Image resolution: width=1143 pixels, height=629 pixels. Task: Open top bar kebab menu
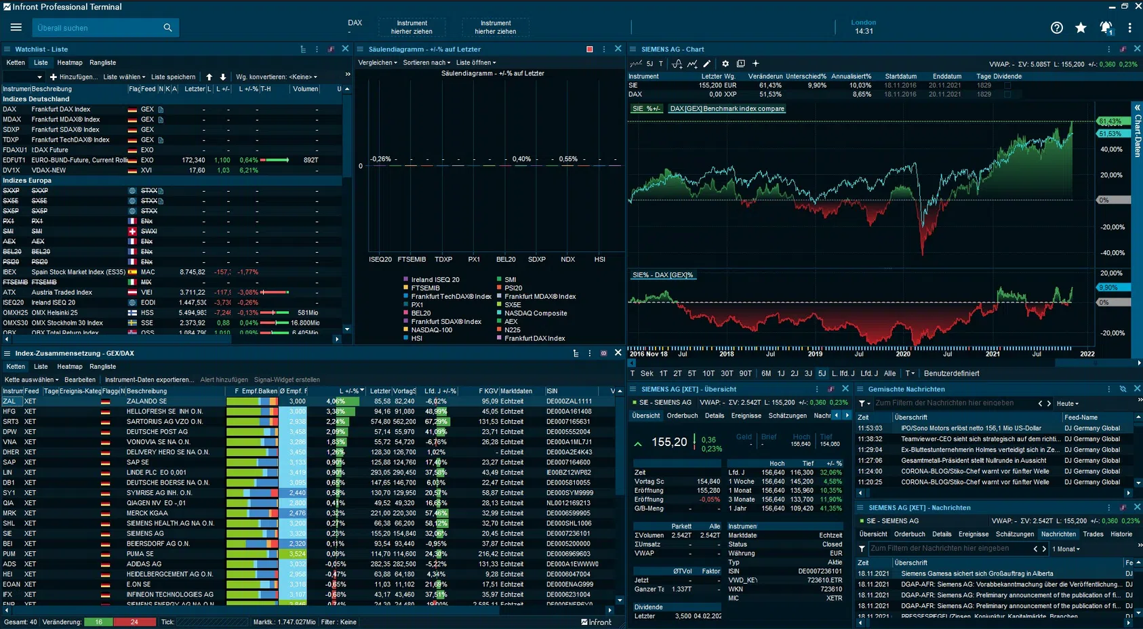point(1129,28)
